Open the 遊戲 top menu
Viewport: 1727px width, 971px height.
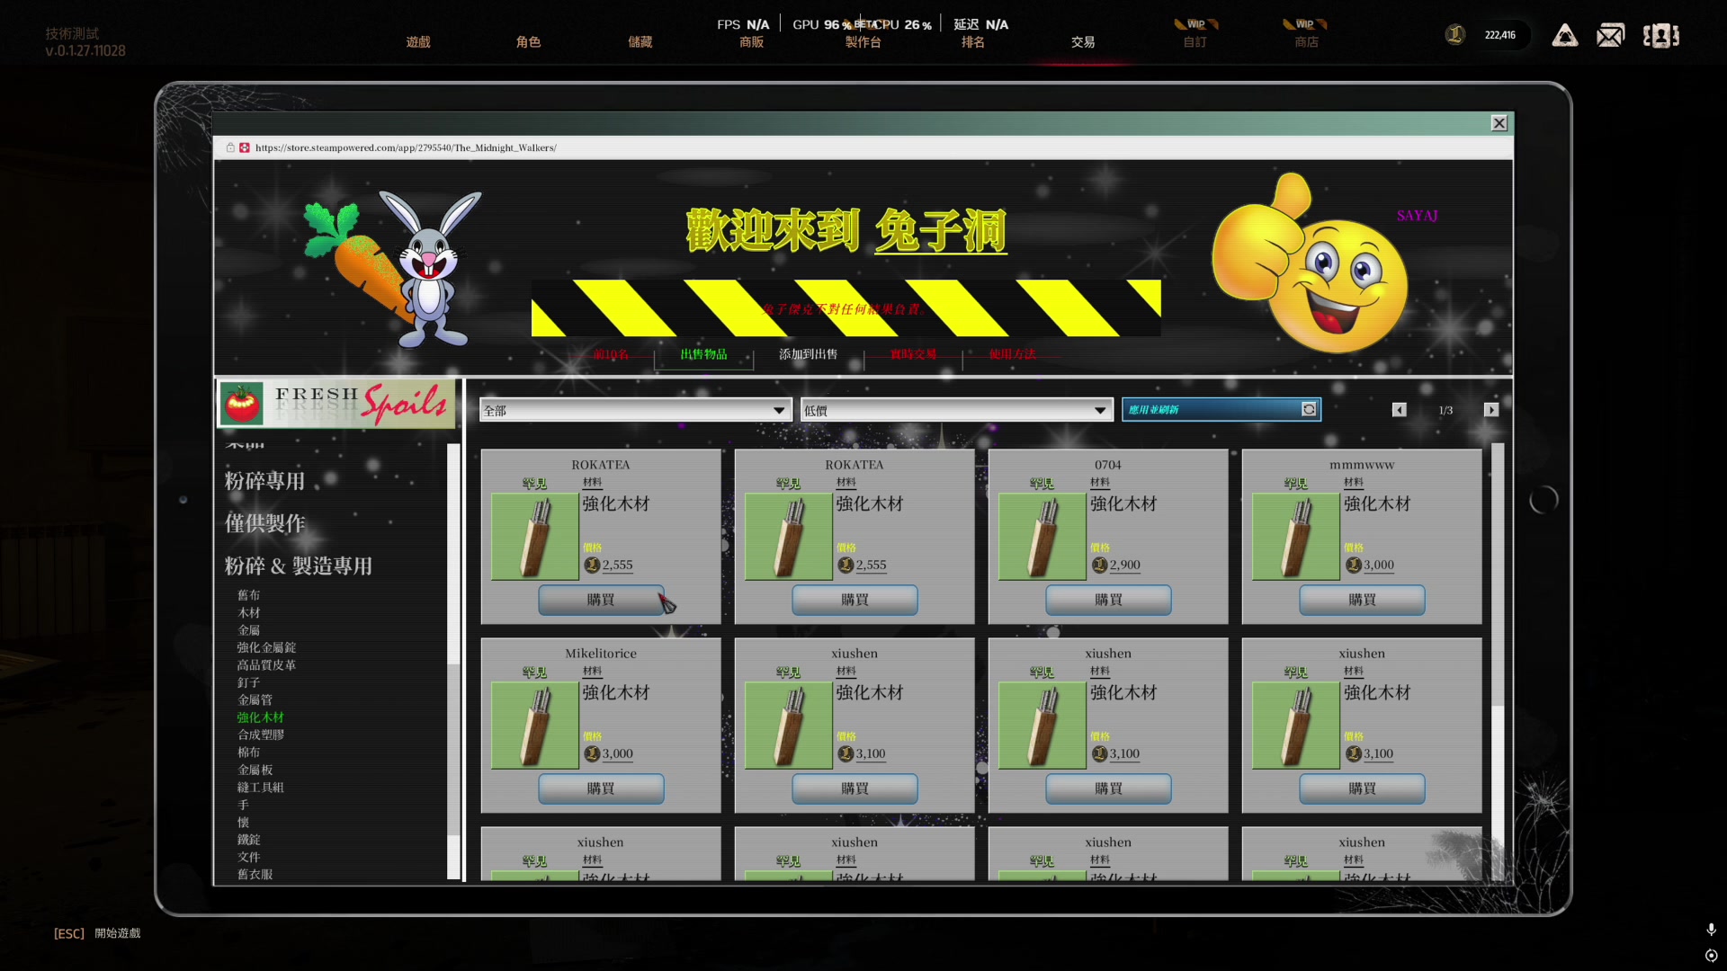pos(418,42)
